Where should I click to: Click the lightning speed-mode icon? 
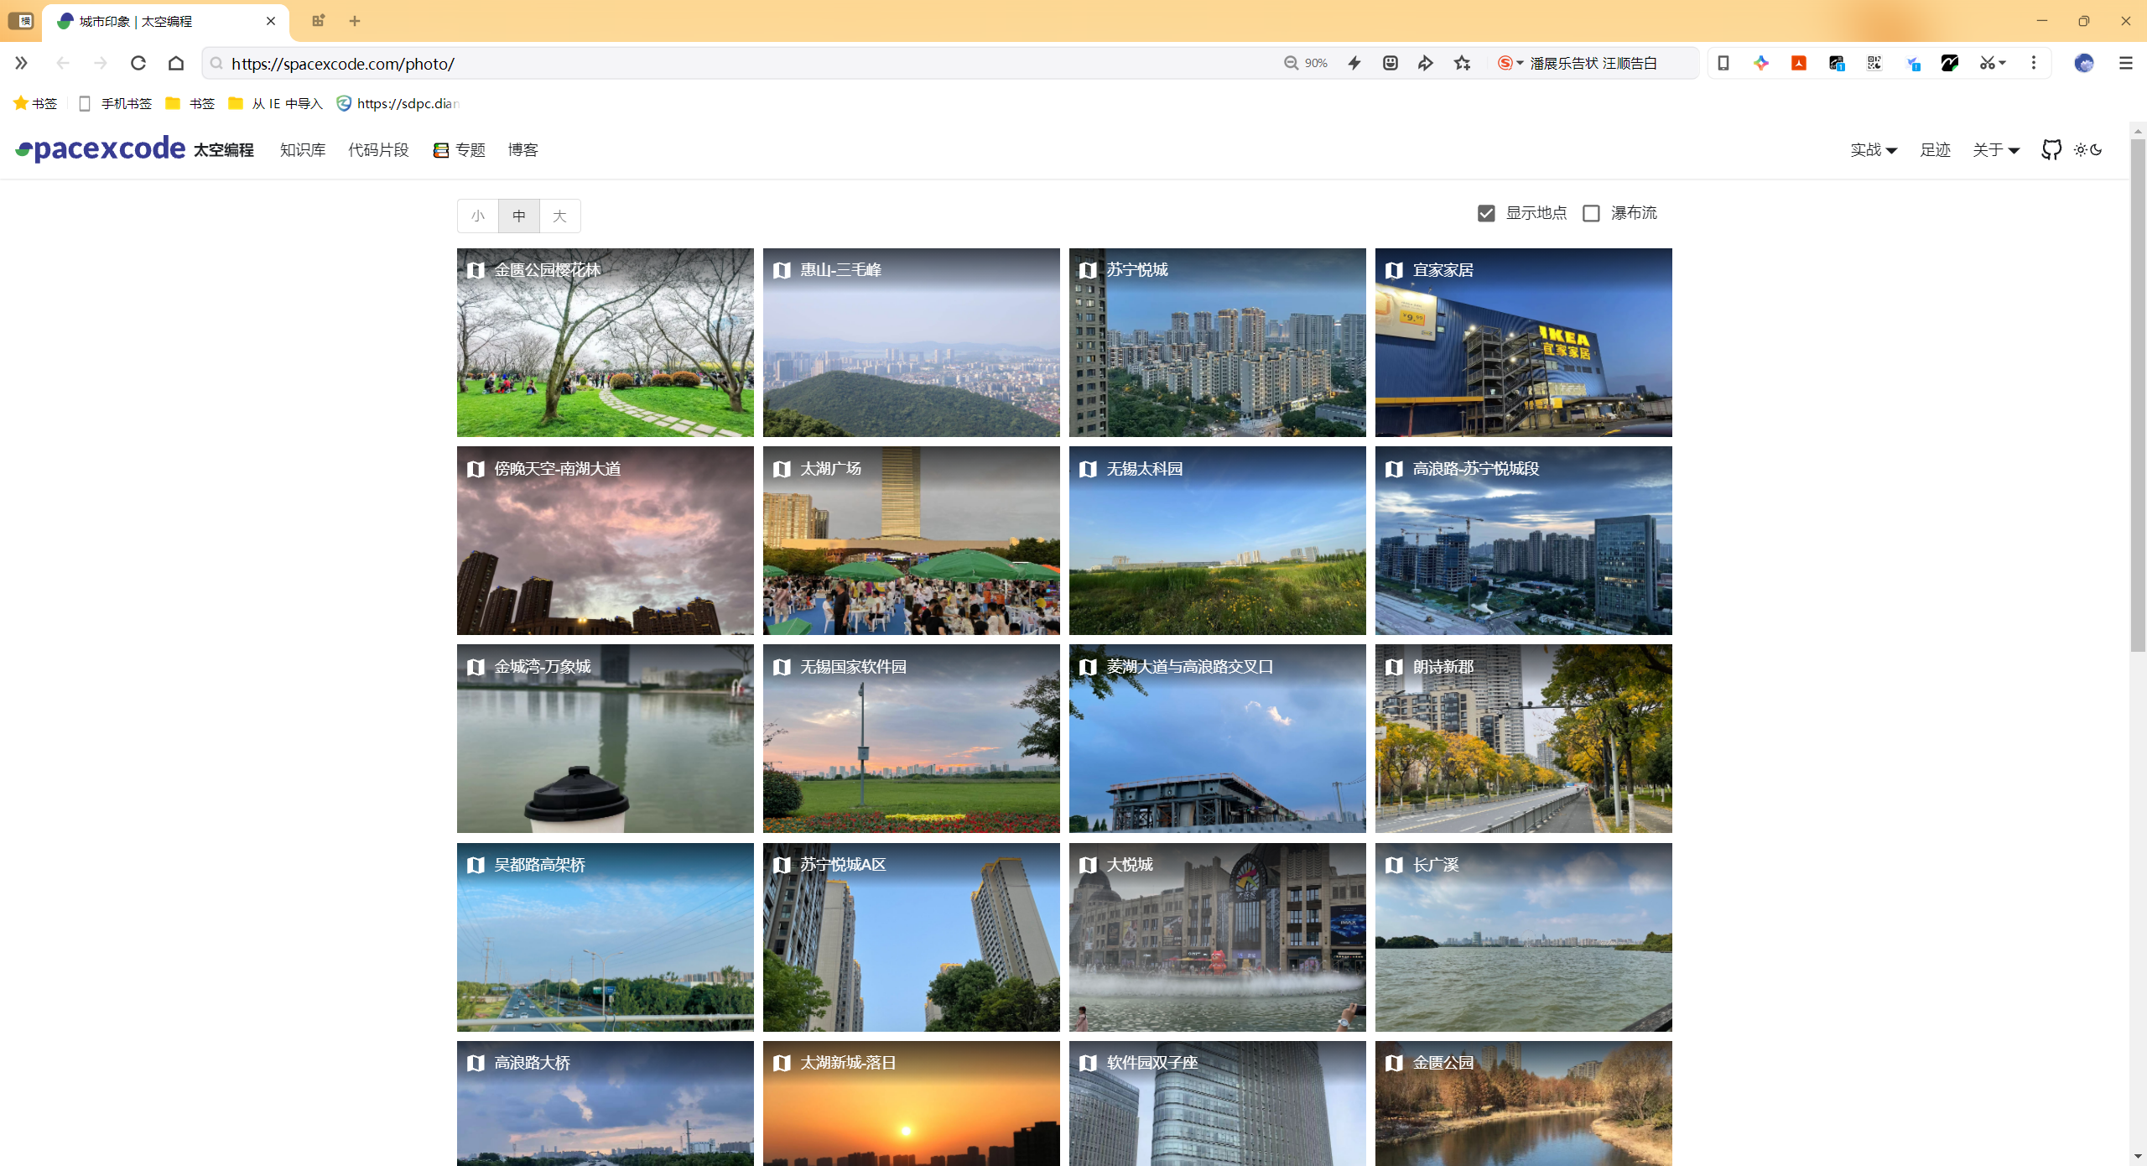(1354, 63)
